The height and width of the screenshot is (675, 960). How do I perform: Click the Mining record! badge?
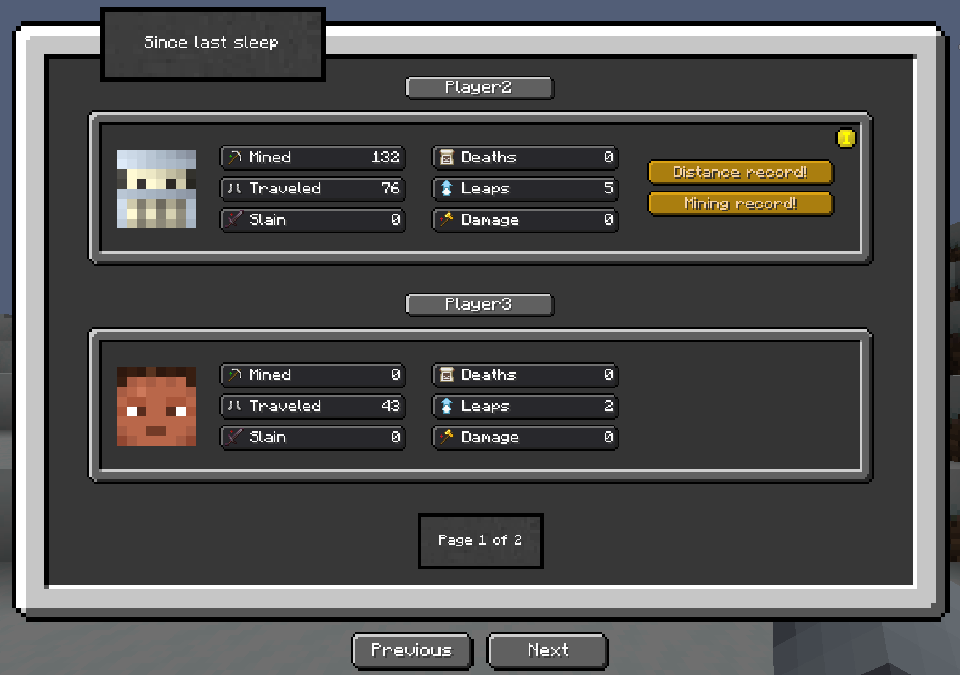[741, 204]
